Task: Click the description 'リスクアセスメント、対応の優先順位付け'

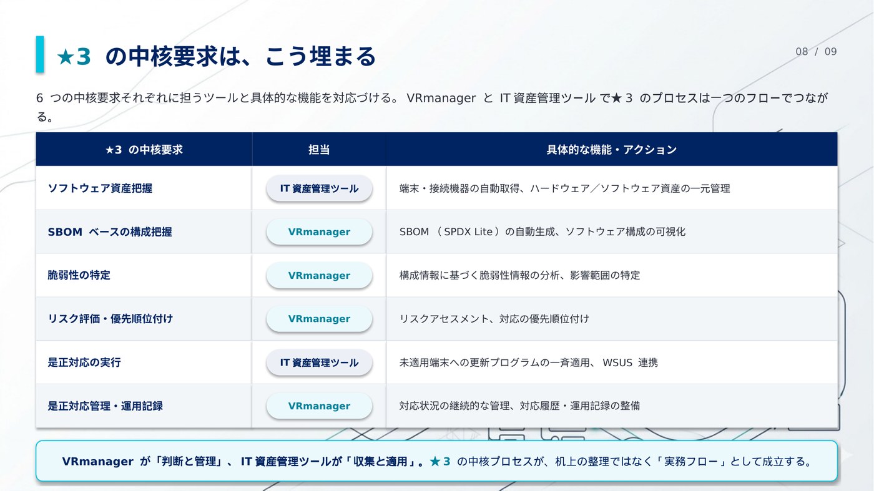Action: (x=494, y=319)
